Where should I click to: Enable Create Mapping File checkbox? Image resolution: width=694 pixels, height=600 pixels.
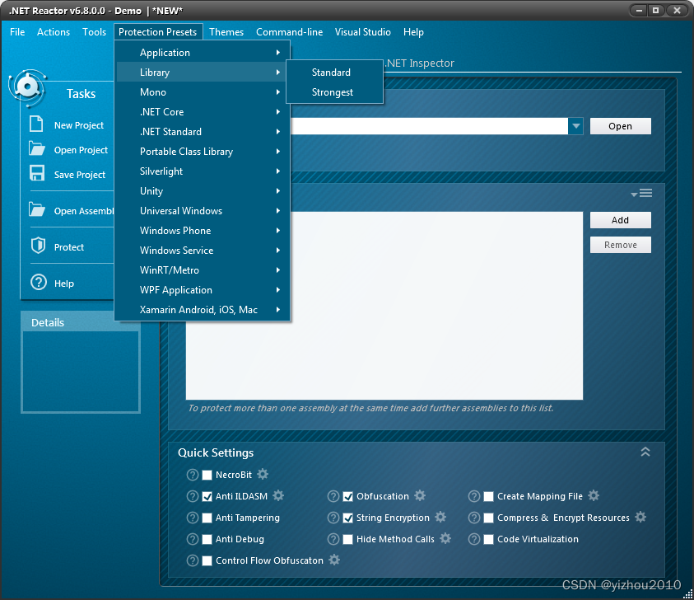pos(489,496)
